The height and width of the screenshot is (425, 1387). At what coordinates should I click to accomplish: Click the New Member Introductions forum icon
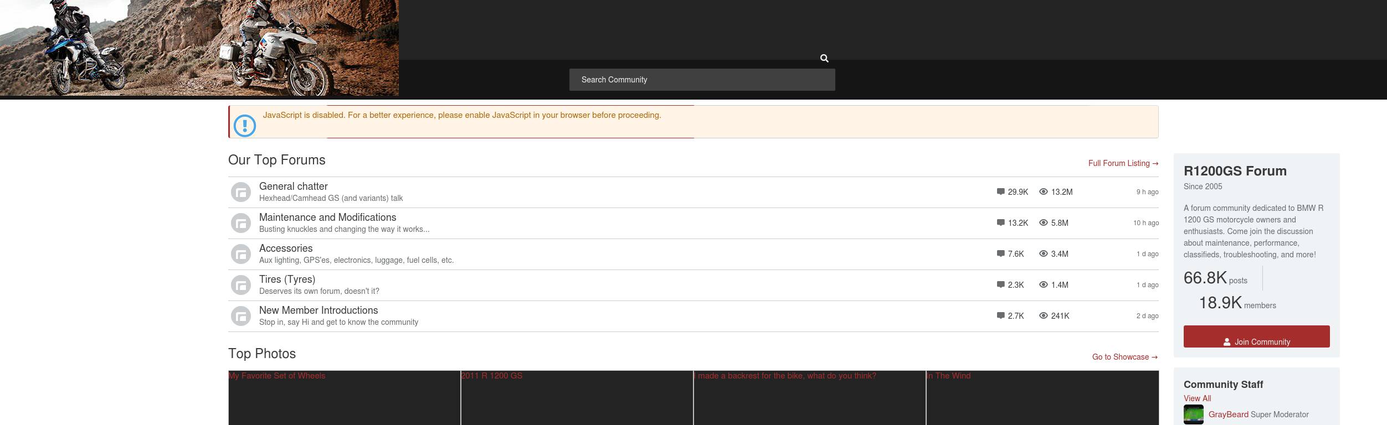[x=241, y=316]
